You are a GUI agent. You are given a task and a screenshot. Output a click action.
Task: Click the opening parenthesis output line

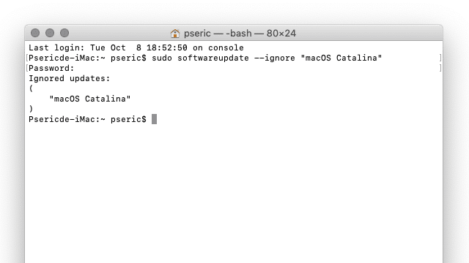31,88
